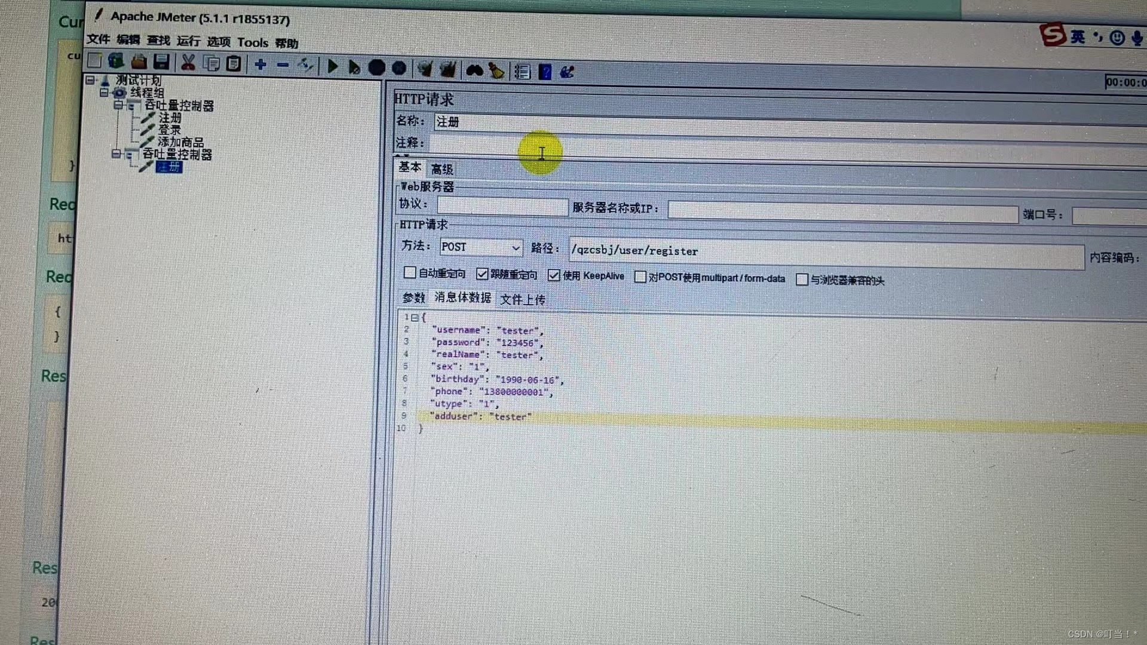The image size is (1147, 645).
Task: Click the 服务器名称或IP input field
Action: (842, 212)
